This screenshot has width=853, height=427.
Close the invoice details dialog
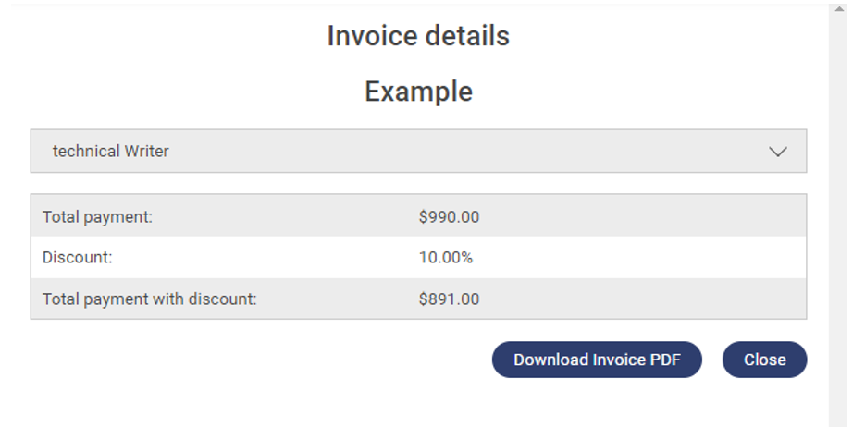click(x=764, y=360)
